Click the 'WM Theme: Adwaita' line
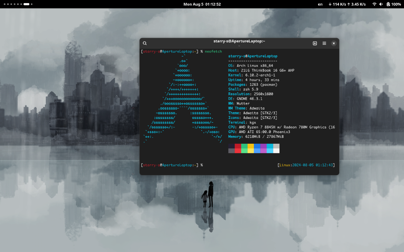The width and height of the screenshot is (404, 252). click(x=246, y=108)
